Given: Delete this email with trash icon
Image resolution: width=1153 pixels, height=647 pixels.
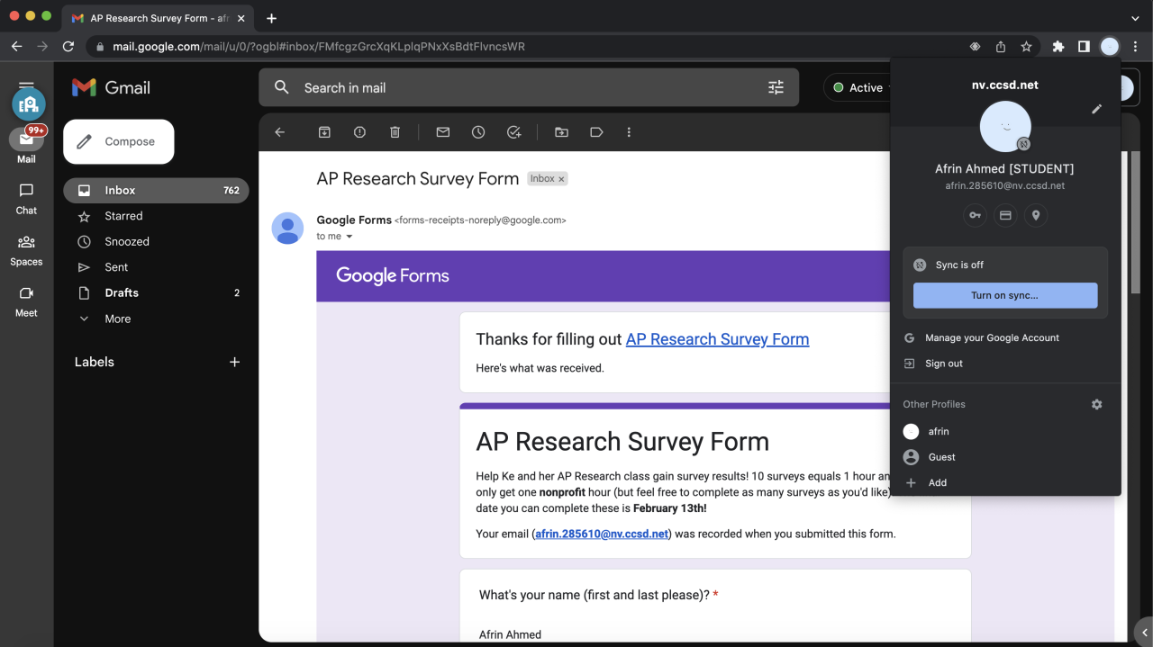Looking at the screenshot, I should (x=395, y=132).
